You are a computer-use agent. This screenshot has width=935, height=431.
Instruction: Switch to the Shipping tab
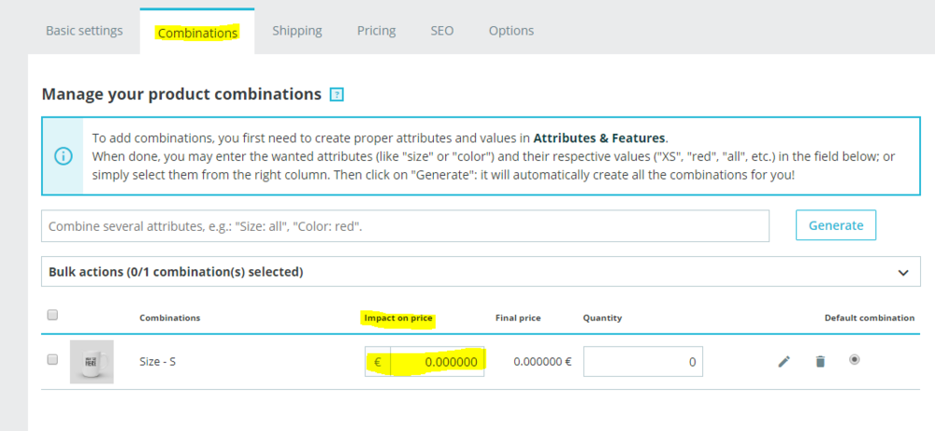coord(297,31)
